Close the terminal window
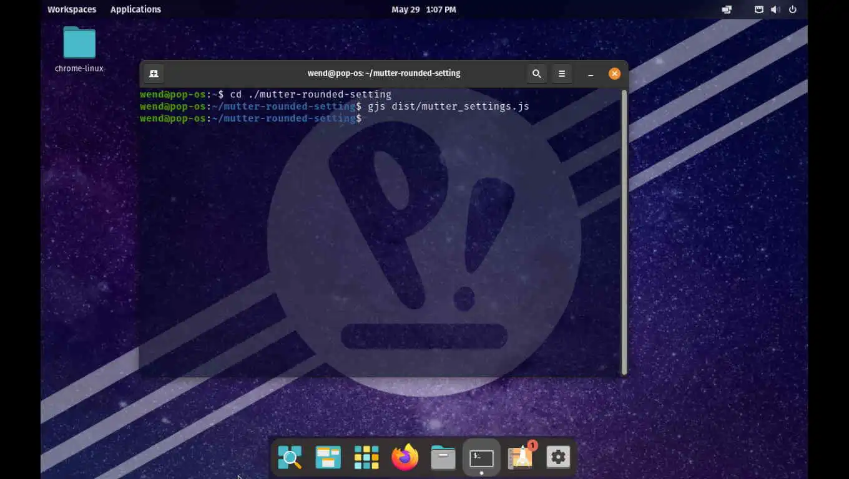 click(614, 74)
